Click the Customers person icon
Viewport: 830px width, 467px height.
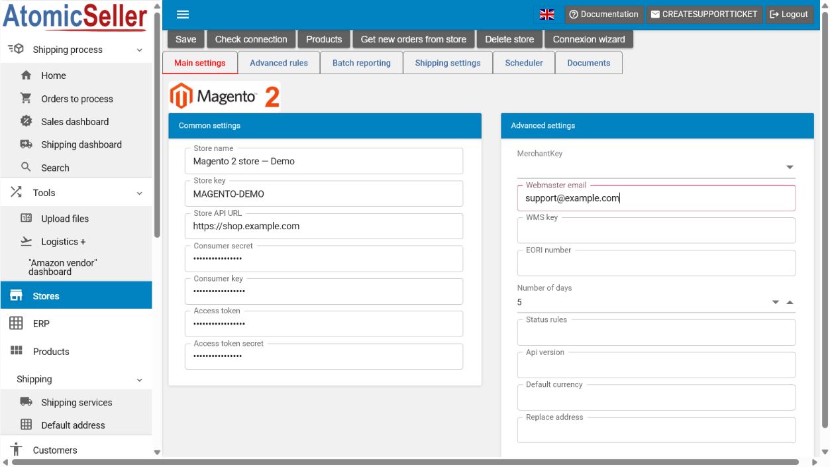pos(16,450)
